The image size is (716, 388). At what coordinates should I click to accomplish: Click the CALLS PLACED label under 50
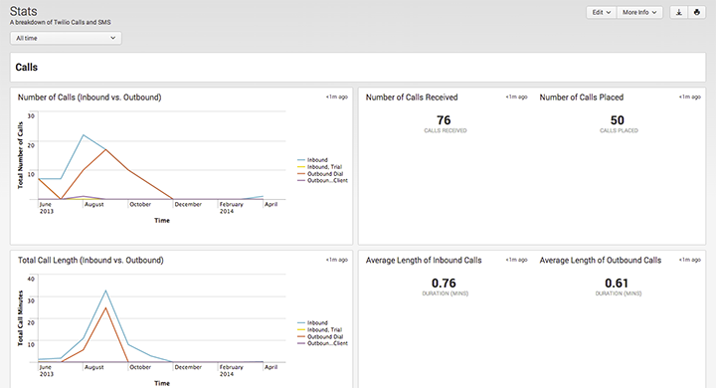[x=619, y=130]
